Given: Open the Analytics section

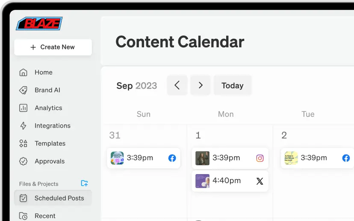Looking at the screenshot, I should point(48,108).
